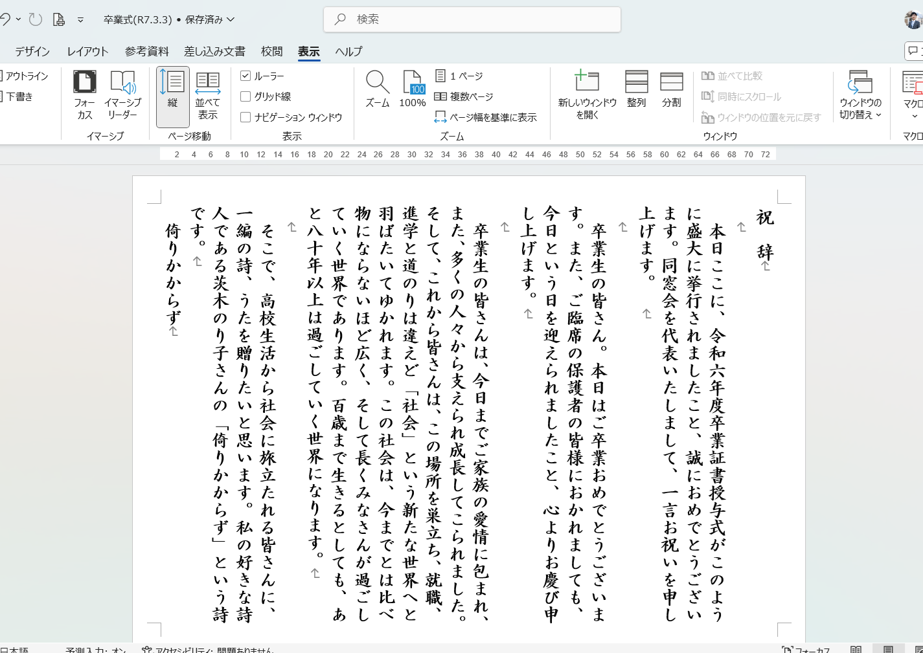Arrange all windows (整列)
Viewport: 923px width, 653px height.
(x=636, y=89)
